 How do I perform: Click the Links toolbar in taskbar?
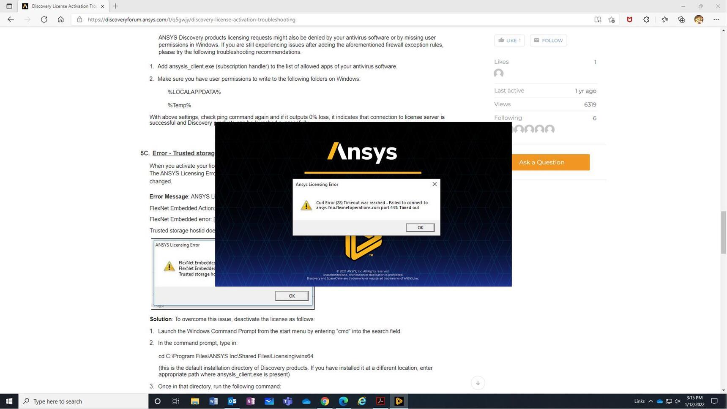639,401
